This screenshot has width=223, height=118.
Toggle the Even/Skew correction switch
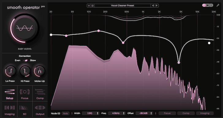click(26, 61)
